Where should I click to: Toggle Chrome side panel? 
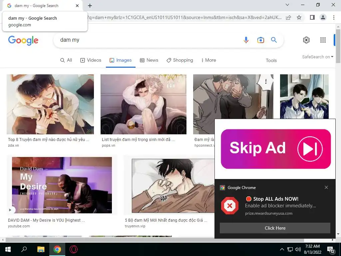(312, 17)
